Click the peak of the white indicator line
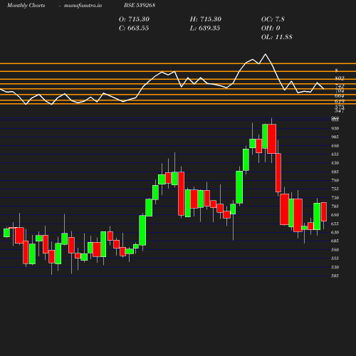The width and height of the screenshot is (356, 356). tap(266, 54)
